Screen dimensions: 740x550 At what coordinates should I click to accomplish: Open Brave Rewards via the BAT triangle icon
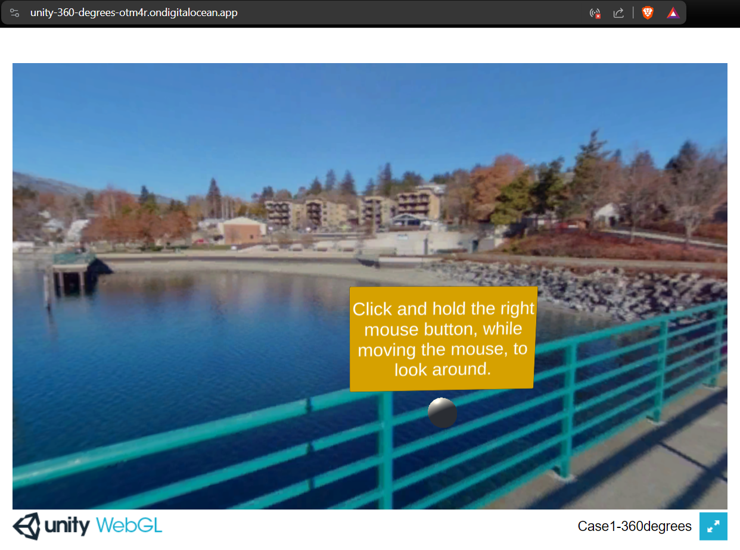[673, 12]
